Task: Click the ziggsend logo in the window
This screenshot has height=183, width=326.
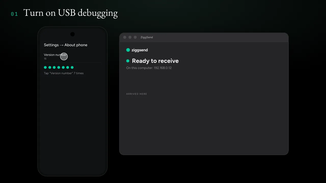Action: point(137,50)
